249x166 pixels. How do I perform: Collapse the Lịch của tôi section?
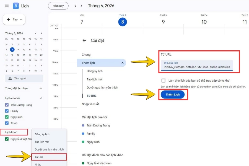[41, 98]
